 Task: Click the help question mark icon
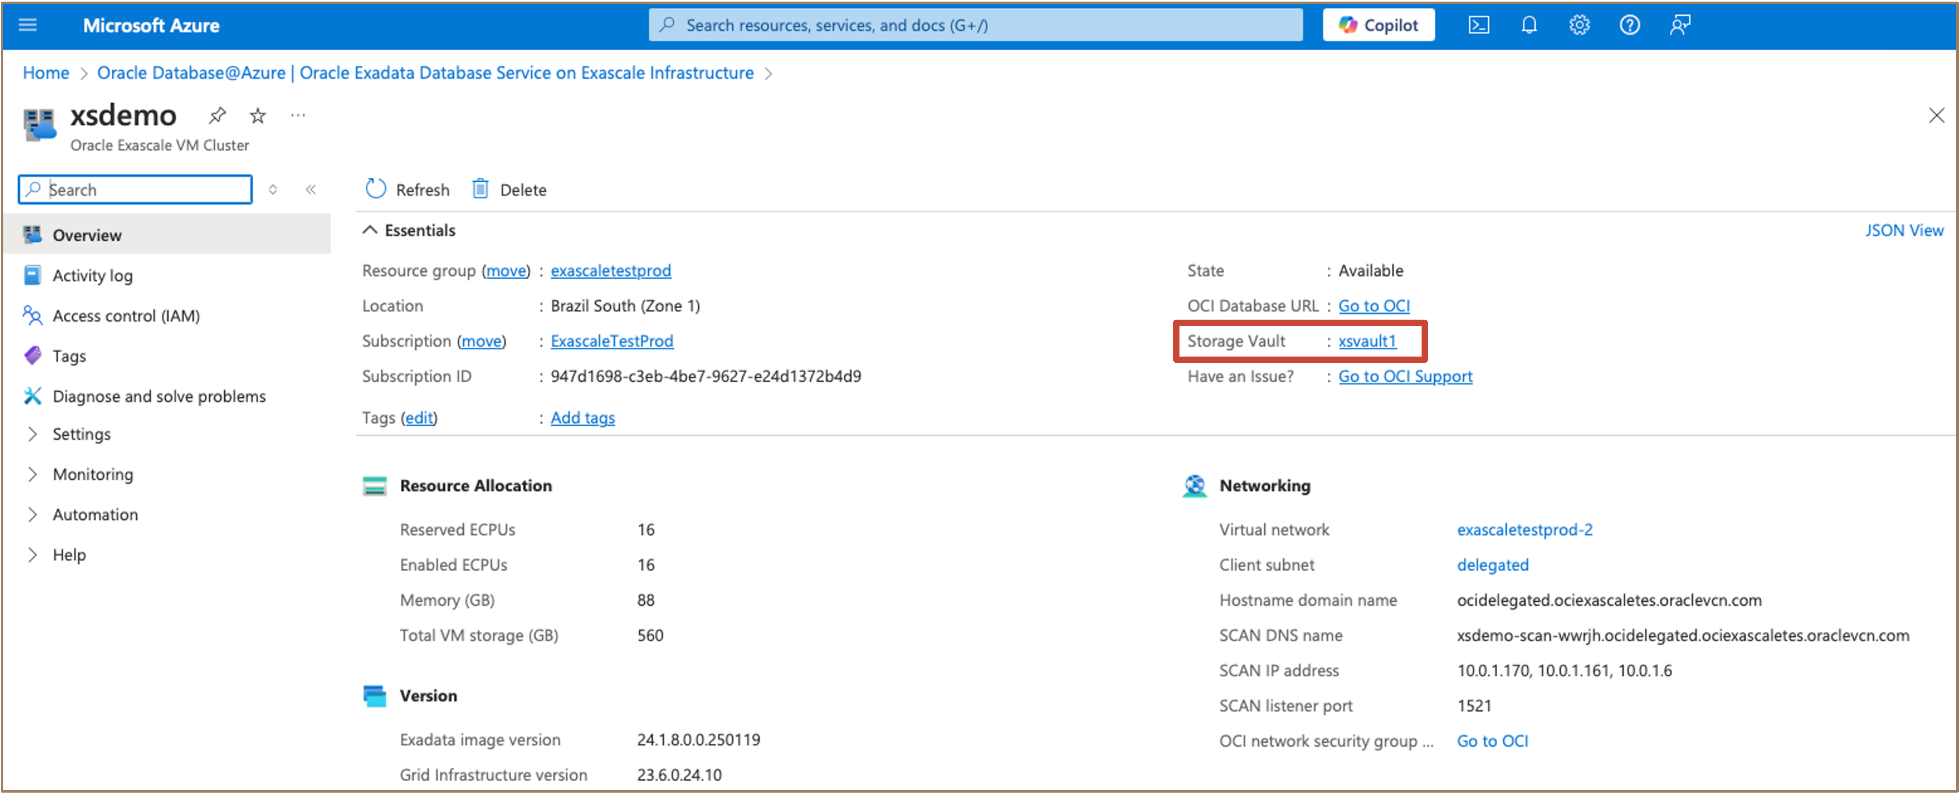[x=1629, y=25]
